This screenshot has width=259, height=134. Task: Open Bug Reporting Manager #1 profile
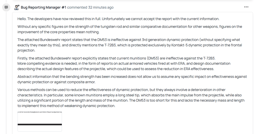coord(44,7)
